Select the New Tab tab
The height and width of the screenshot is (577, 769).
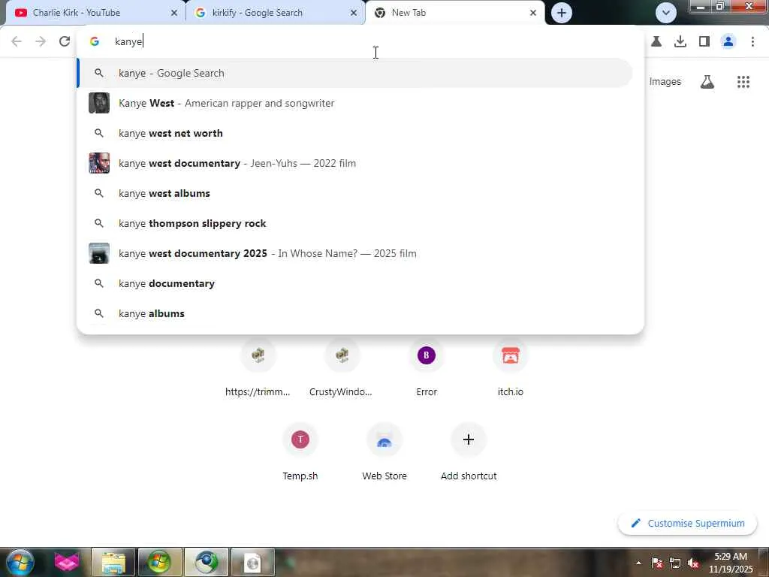coord(455,13)
